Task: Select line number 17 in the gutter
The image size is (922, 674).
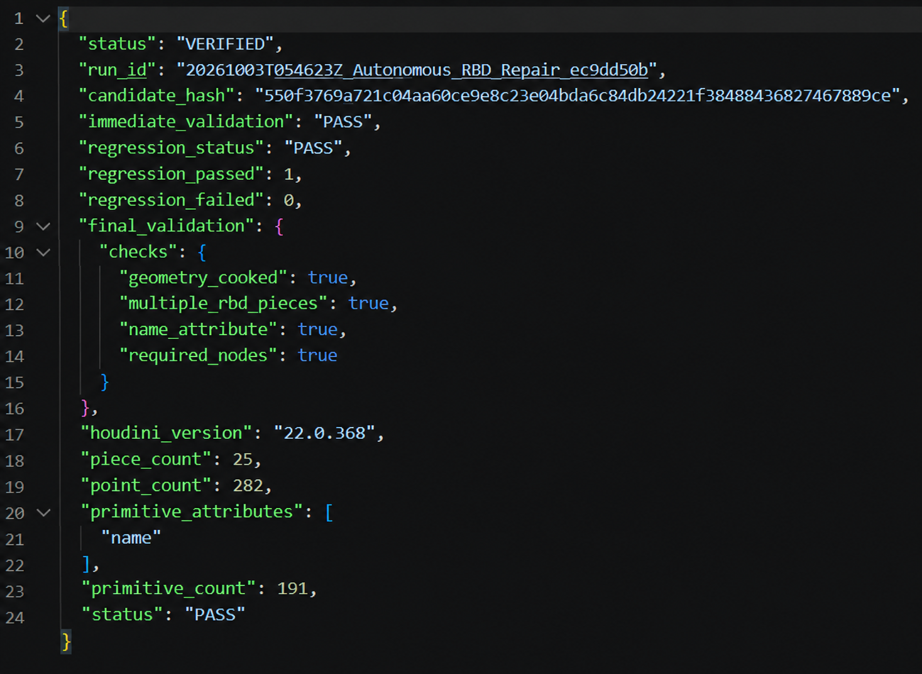Action: click(x=14, y=434)
